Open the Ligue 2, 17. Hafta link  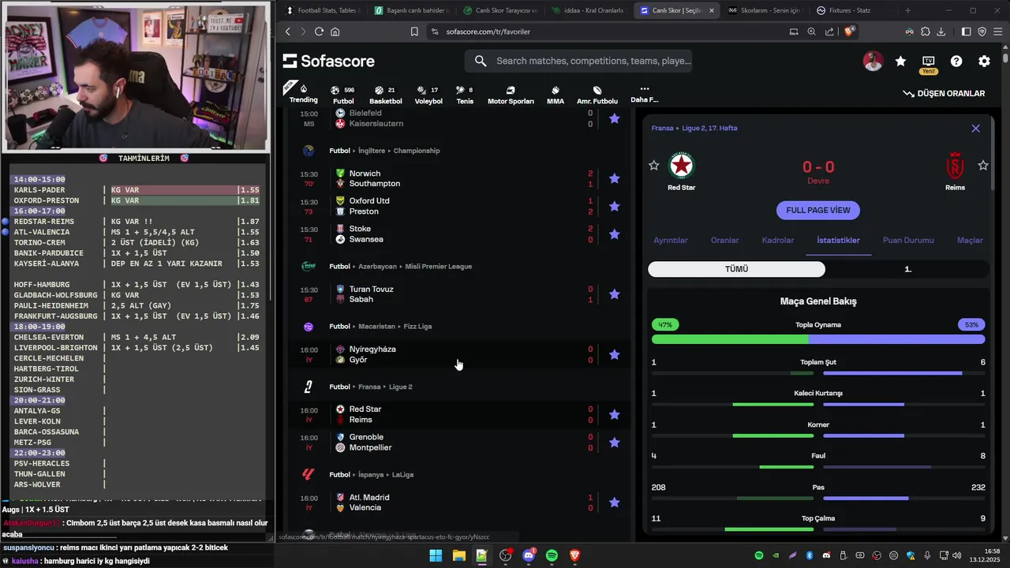(x=709, y=128)
